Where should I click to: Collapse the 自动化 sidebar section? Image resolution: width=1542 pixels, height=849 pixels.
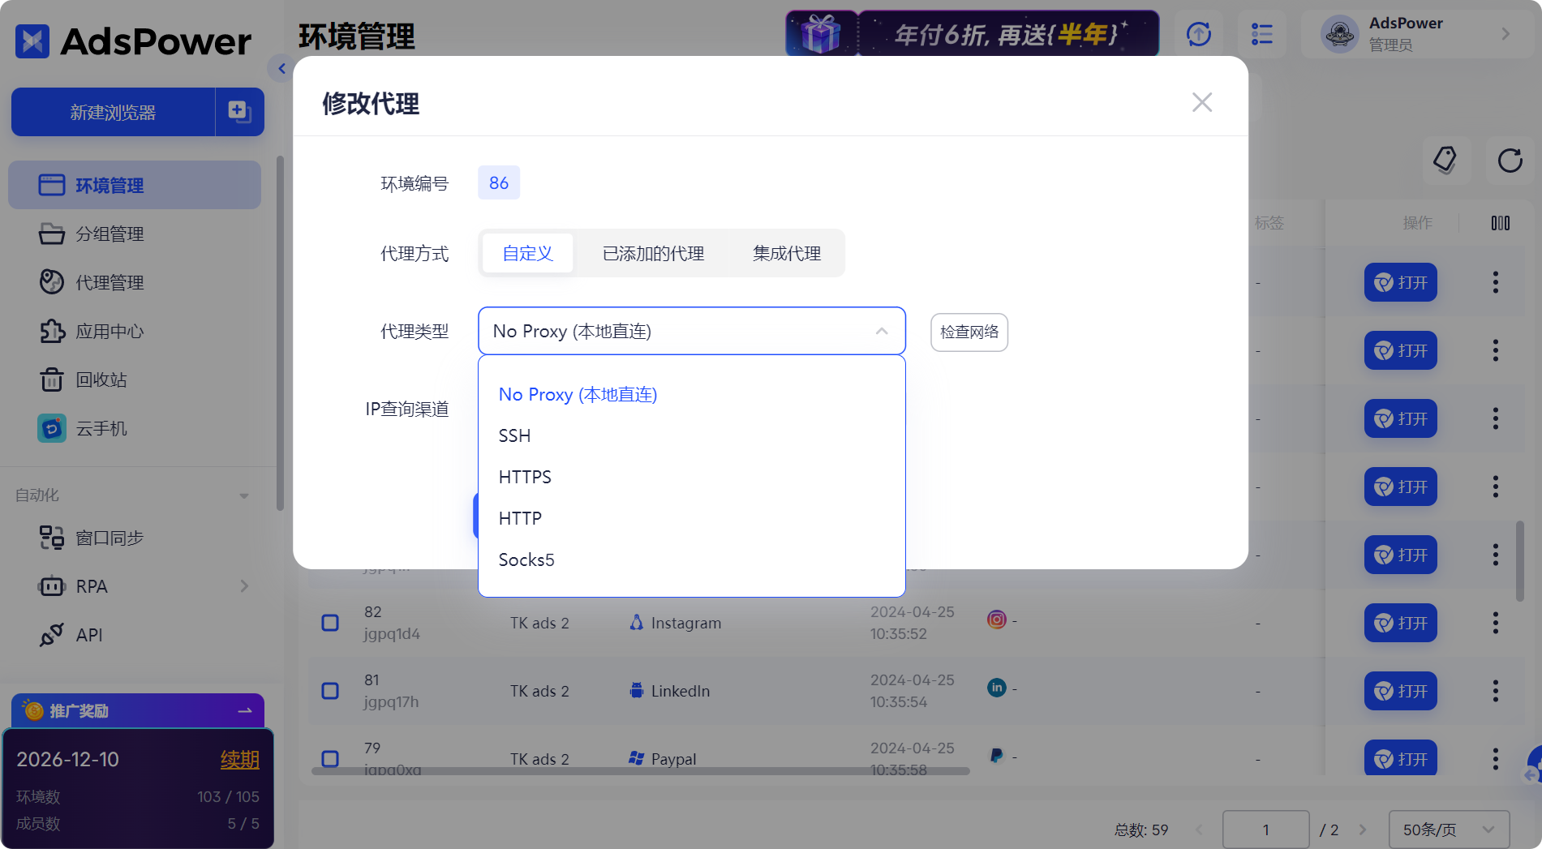tap(243, 495)
